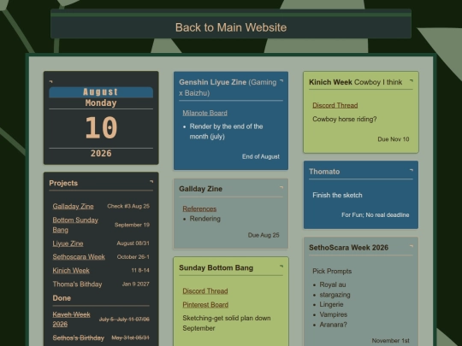Click the Jan 9 2027 date
462x346 pixels.
[136, 284]
